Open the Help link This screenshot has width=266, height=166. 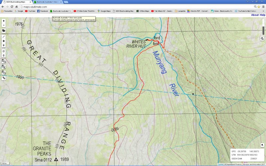pyautogui.click(x=262, y=15)
